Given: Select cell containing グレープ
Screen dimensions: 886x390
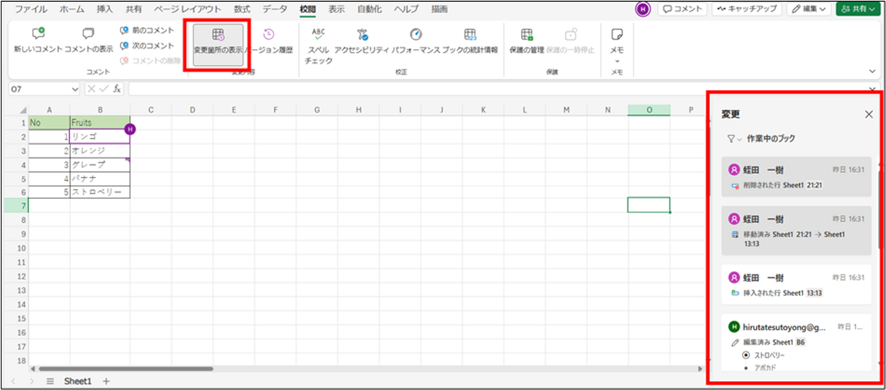Looking at the screenshot, I should (x=100, y=165).
